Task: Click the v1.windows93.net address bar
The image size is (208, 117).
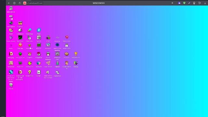Action: (35, 3)
